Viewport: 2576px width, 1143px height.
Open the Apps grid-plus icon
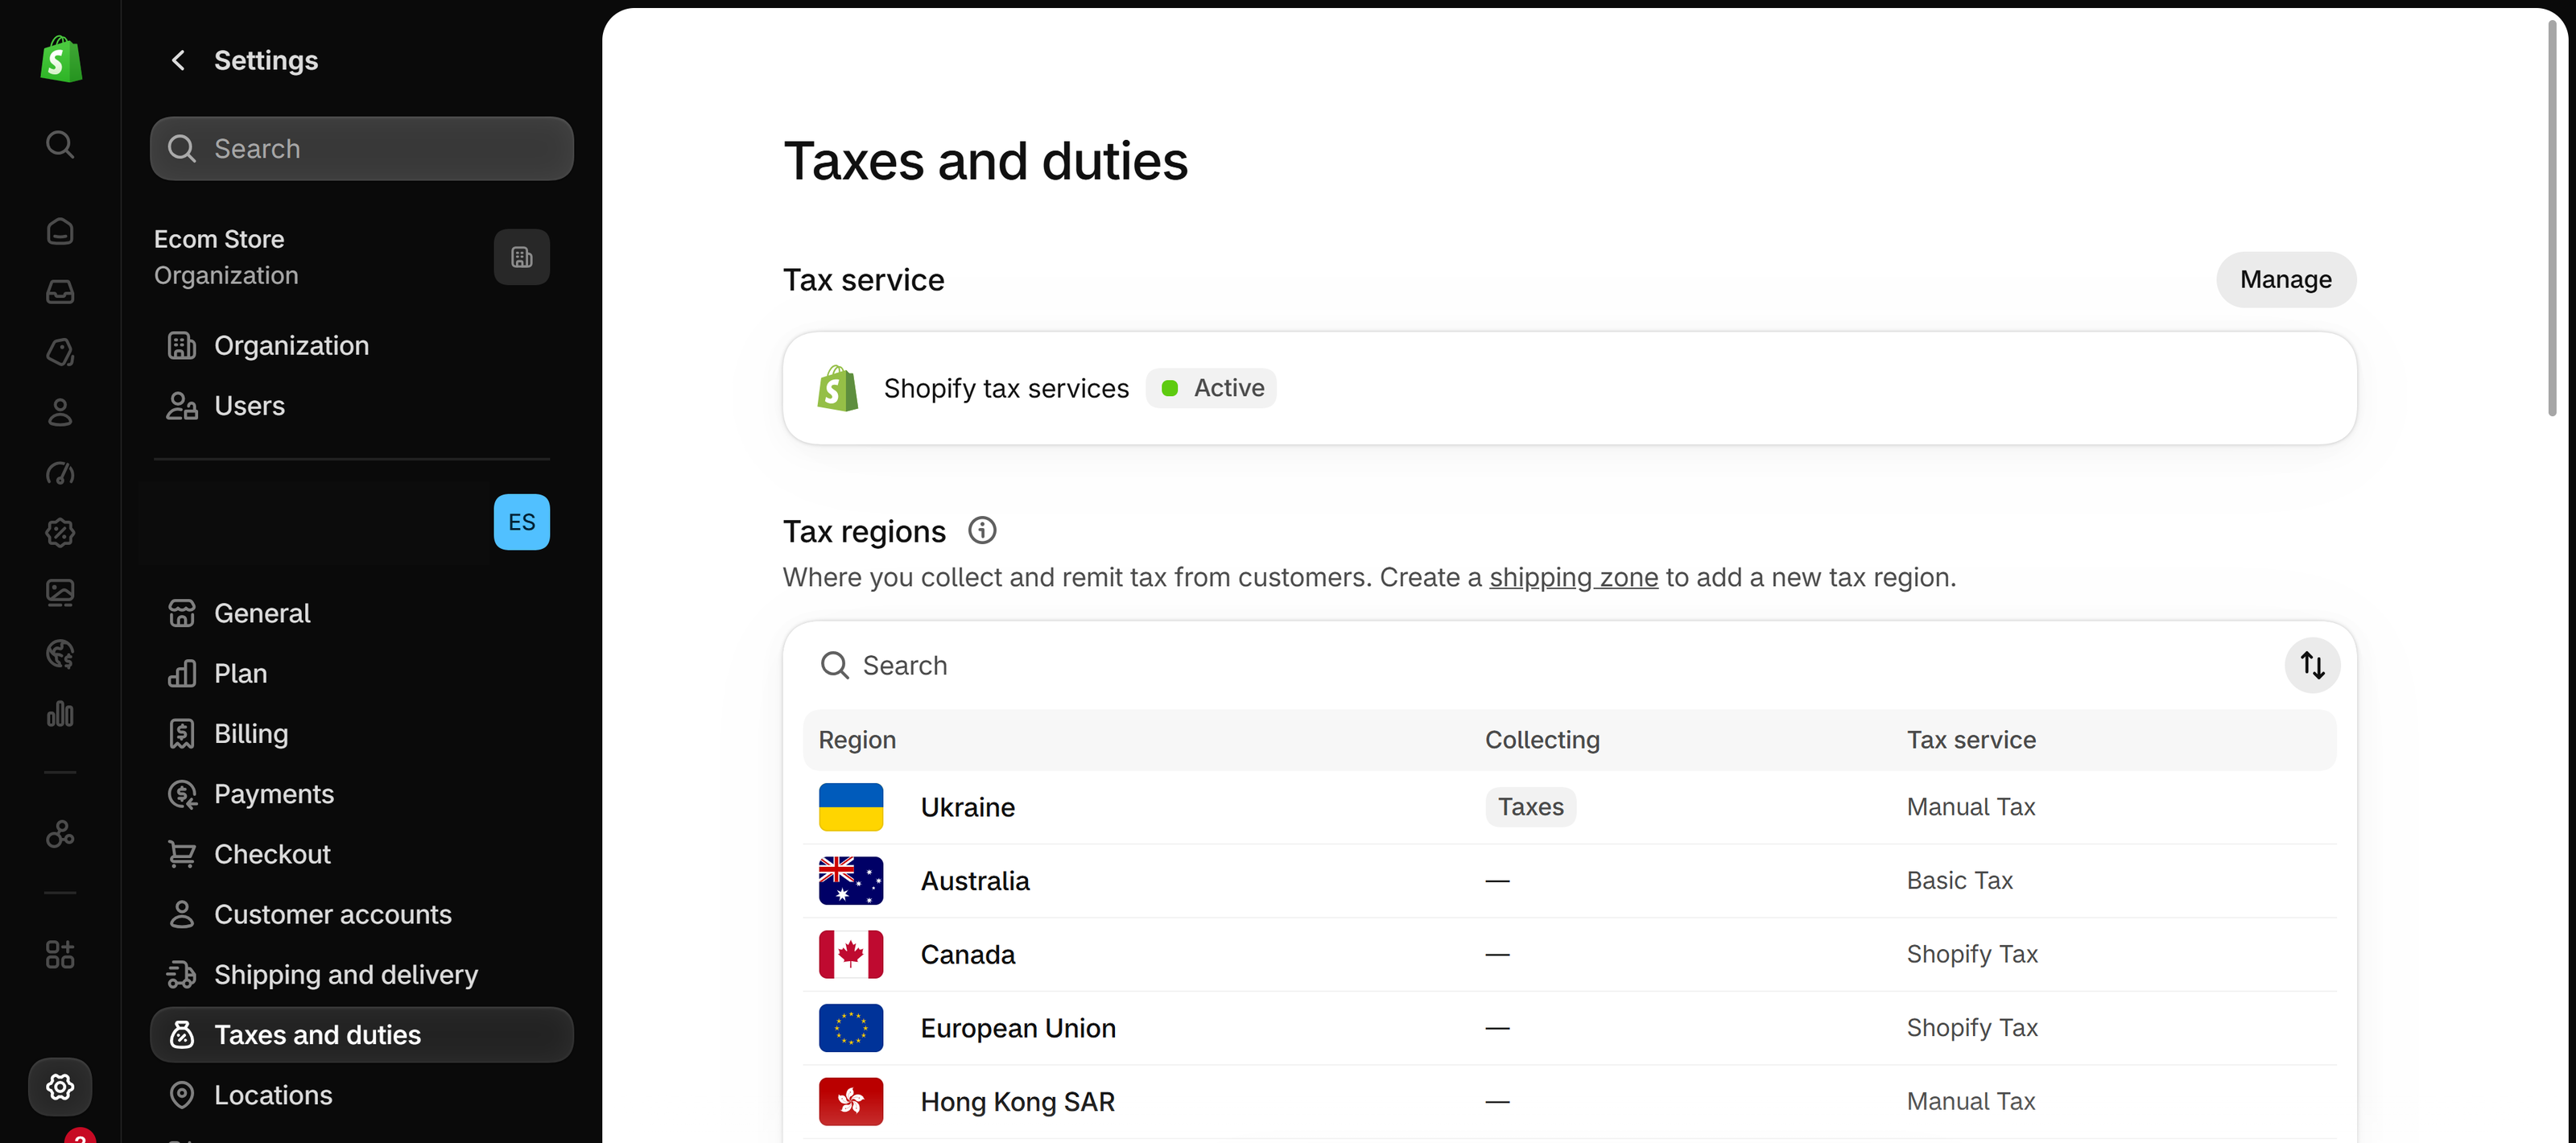[x=60, y=954]
